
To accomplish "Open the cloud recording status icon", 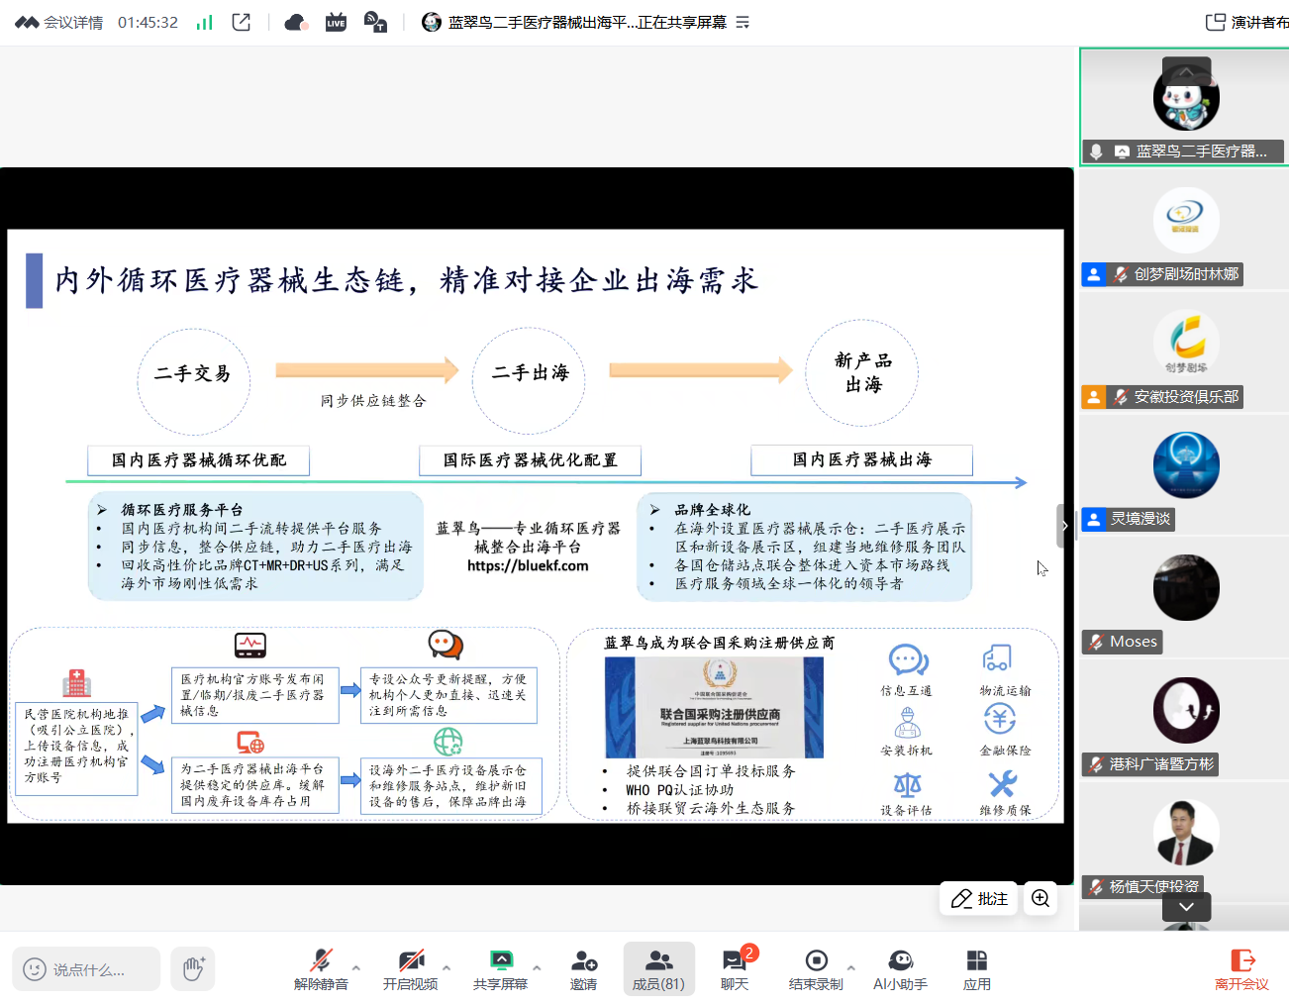I will click(296, 22).
